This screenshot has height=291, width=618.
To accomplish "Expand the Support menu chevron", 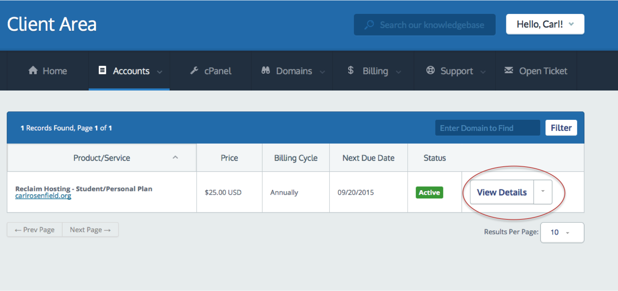I will pos(483,72).
